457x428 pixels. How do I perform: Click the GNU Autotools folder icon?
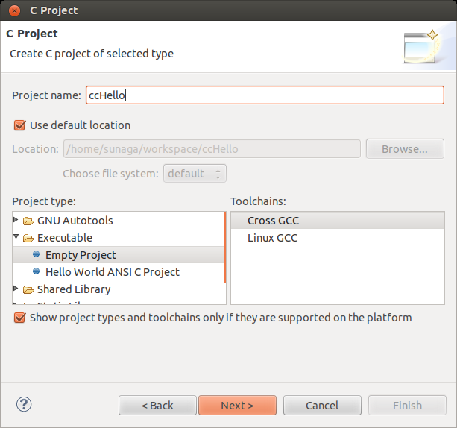coord(28,221)
